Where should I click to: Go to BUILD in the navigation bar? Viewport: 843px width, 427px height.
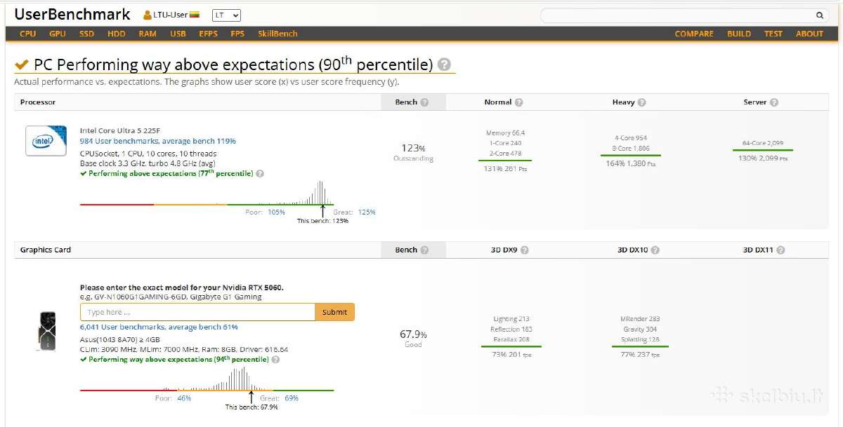tap(739, 34)
